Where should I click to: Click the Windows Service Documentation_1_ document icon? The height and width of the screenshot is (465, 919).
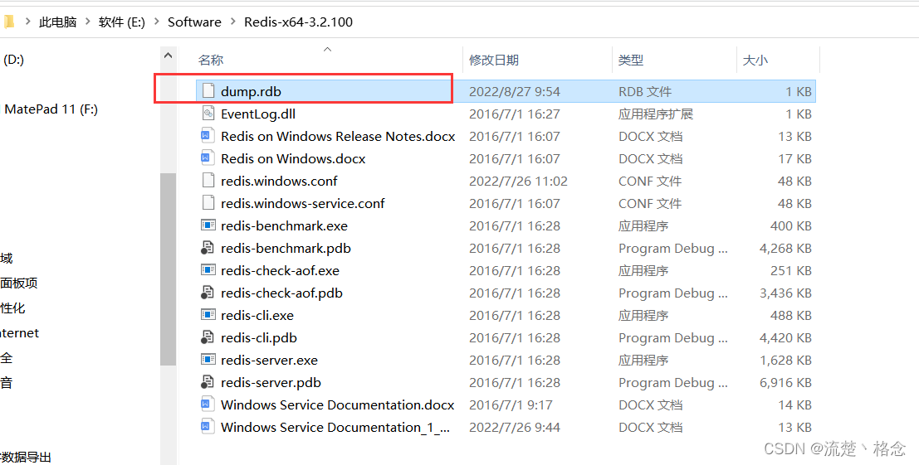tap(208, 427)
